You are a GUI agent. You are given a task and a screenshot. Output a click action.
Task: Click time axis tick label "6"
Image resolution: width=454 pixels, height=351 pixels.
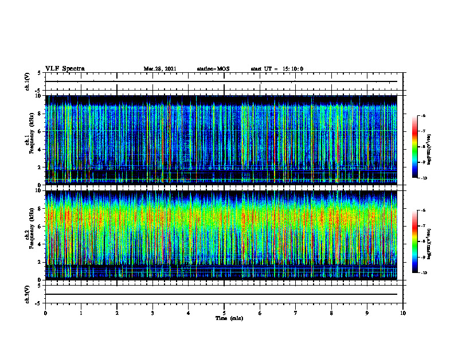260,313
